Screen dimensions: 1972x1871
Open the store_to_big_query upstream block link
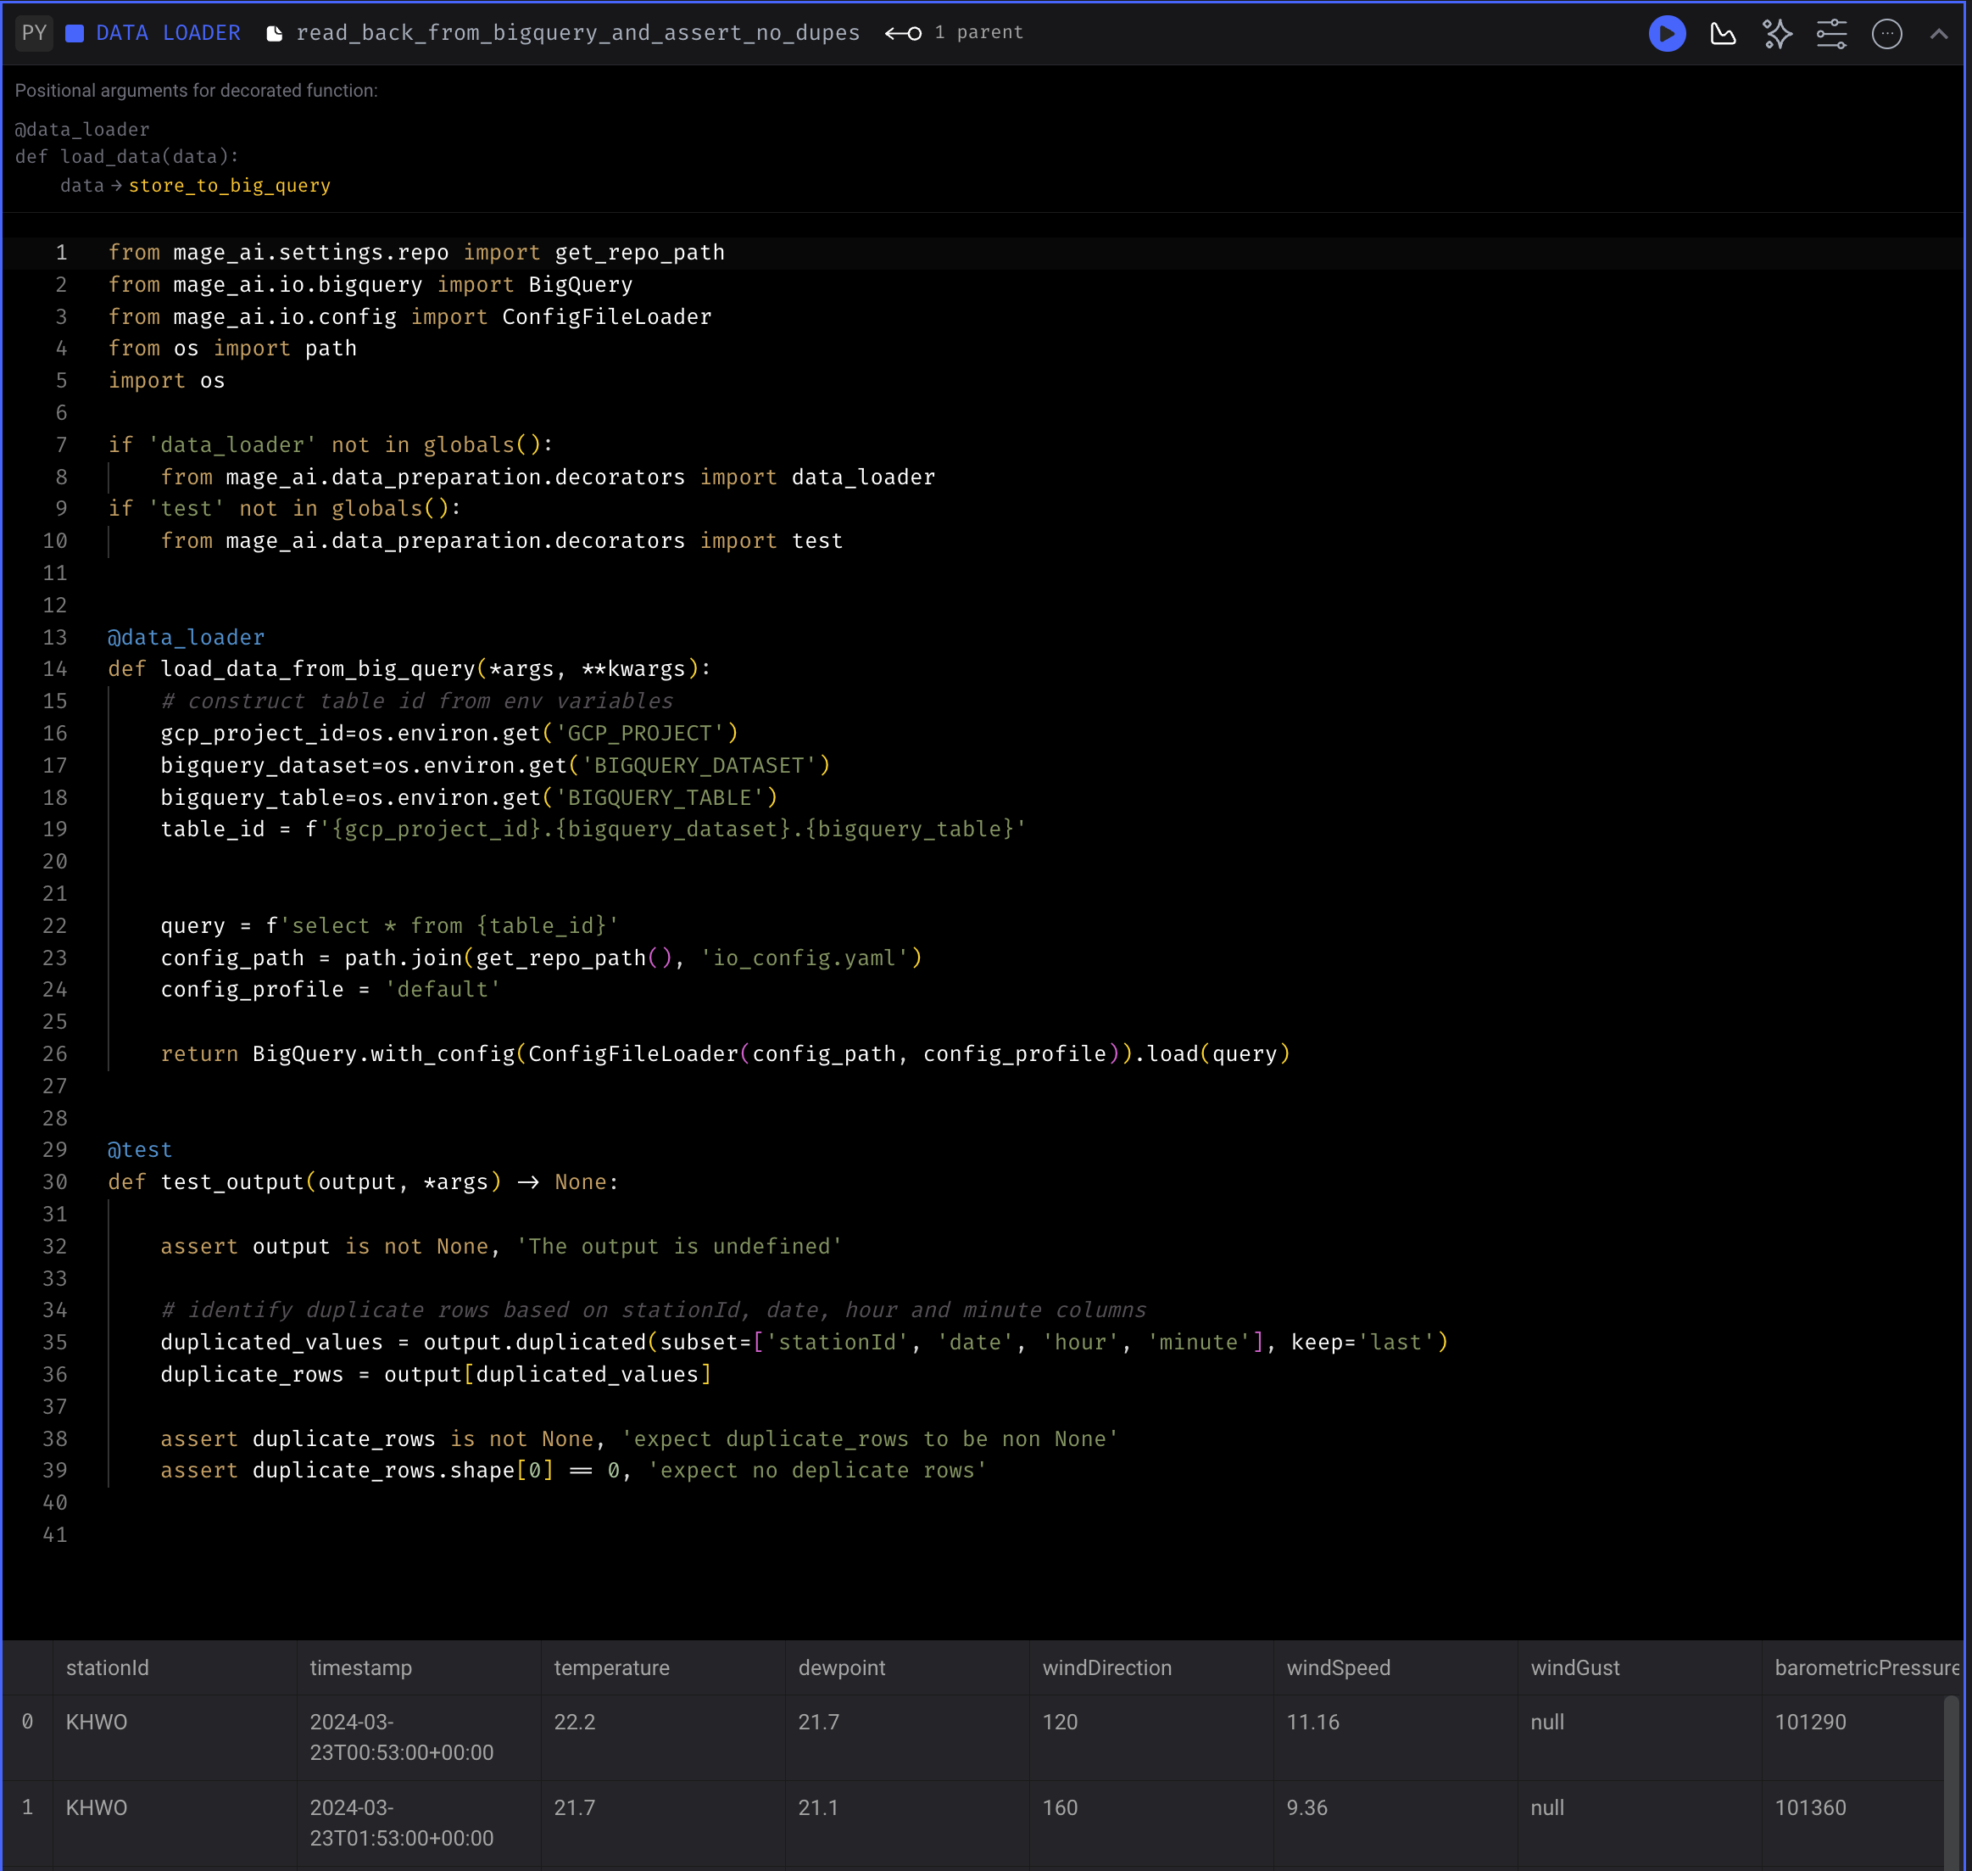229,186
